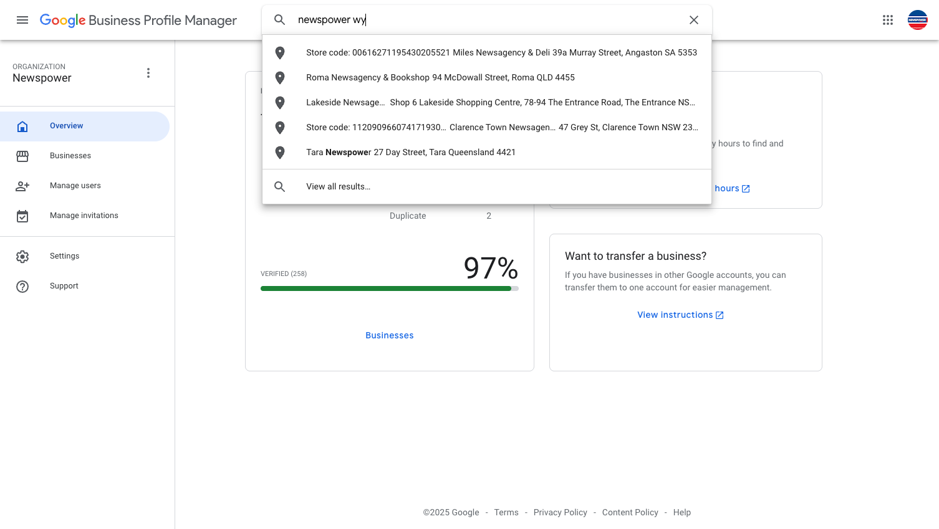
Task: Open the Support help icon
Action: [x=22, y=286]
